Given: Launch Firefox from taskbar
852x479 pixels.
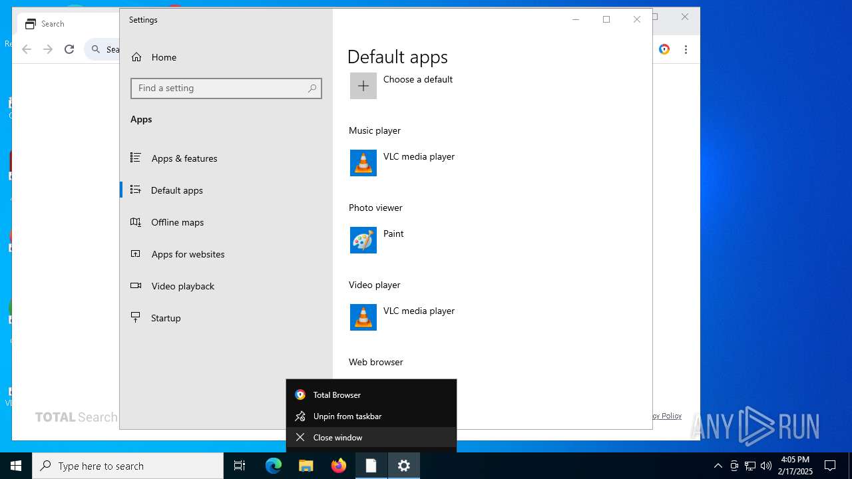Looking at the screenshot, I should 339,466.
